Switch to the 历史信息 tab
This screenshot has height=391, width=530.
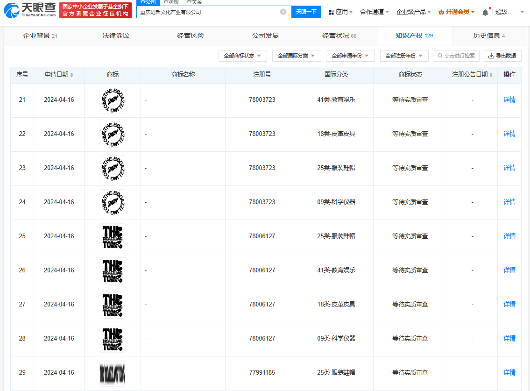489,36
